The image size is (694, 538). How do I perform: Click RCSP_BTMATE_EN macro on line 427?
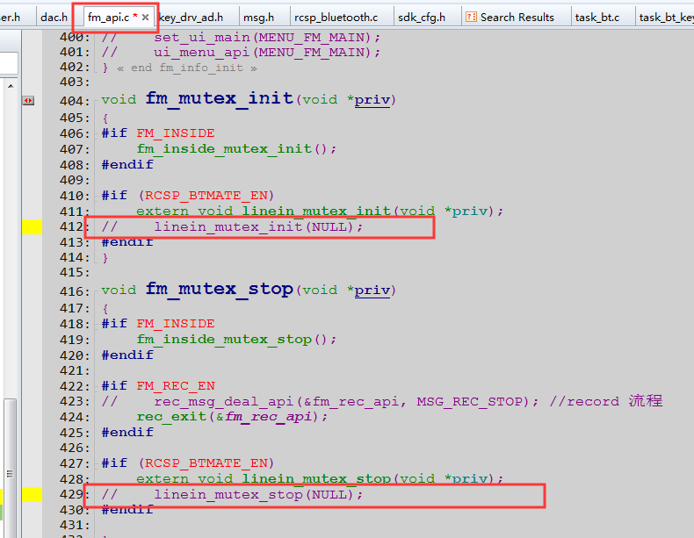click(x=206, y=463)
